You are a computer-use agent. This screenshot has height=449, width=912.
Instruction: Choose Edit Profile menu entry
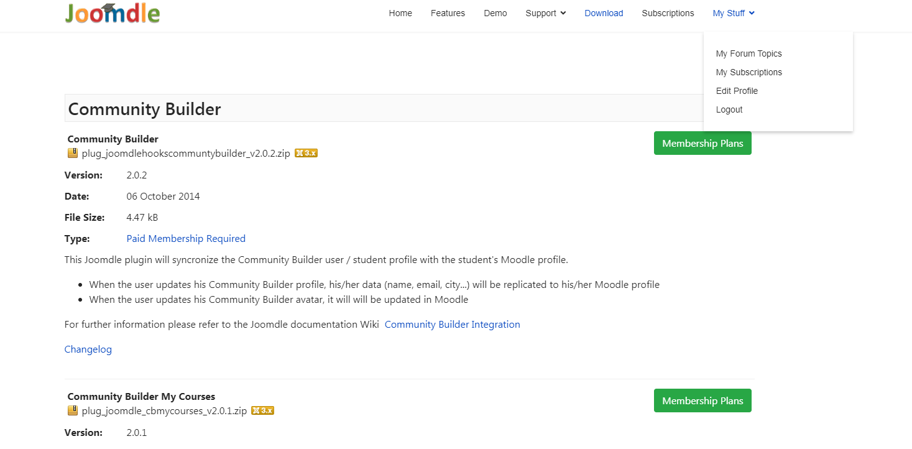point(737,91)
